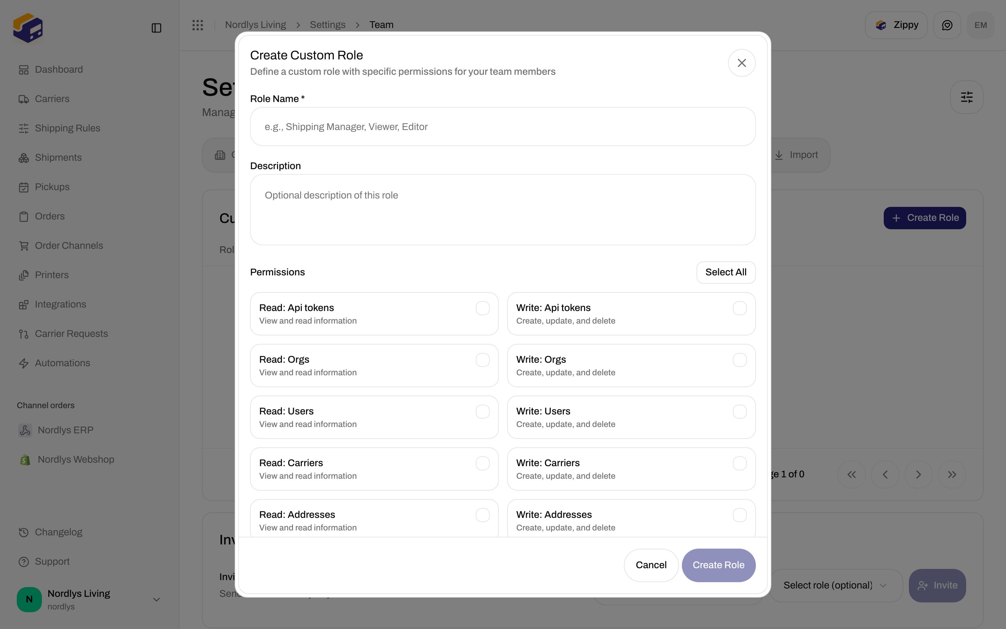
Task: Open the Select role (optional) dropdown
Action: point(836,585)
